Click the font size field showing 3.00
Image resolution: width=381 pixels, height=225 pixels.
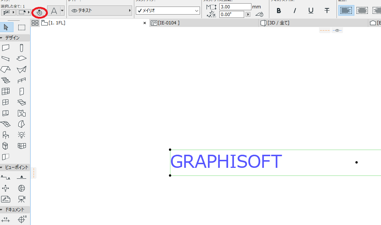pyautogui.click(x=235, y=7)
